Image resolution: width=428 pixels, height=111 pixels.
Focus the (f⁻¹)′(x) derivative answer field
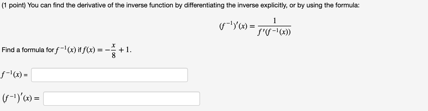[x=122, y=99]
